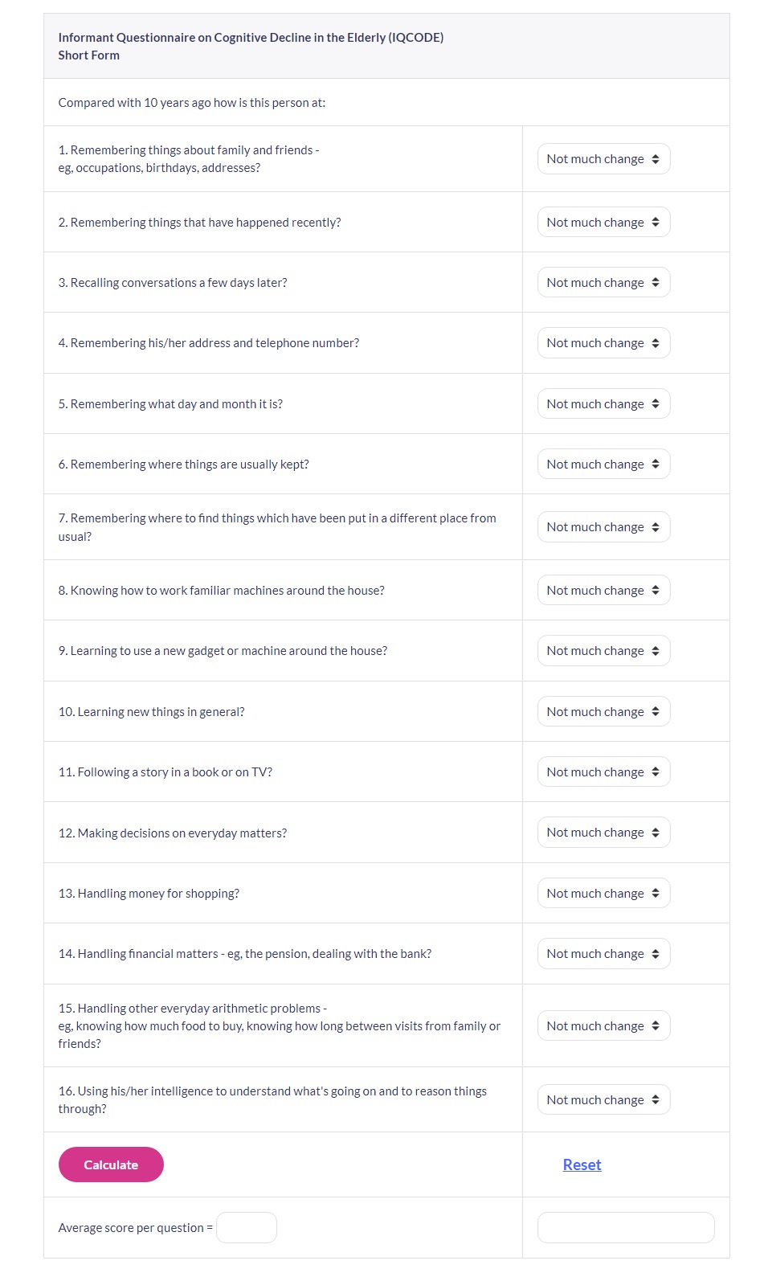The width and height of the screenshot is (764, 1277).
Task: Open dropdown for question 1 family and friends
Action: pos(603,159)
